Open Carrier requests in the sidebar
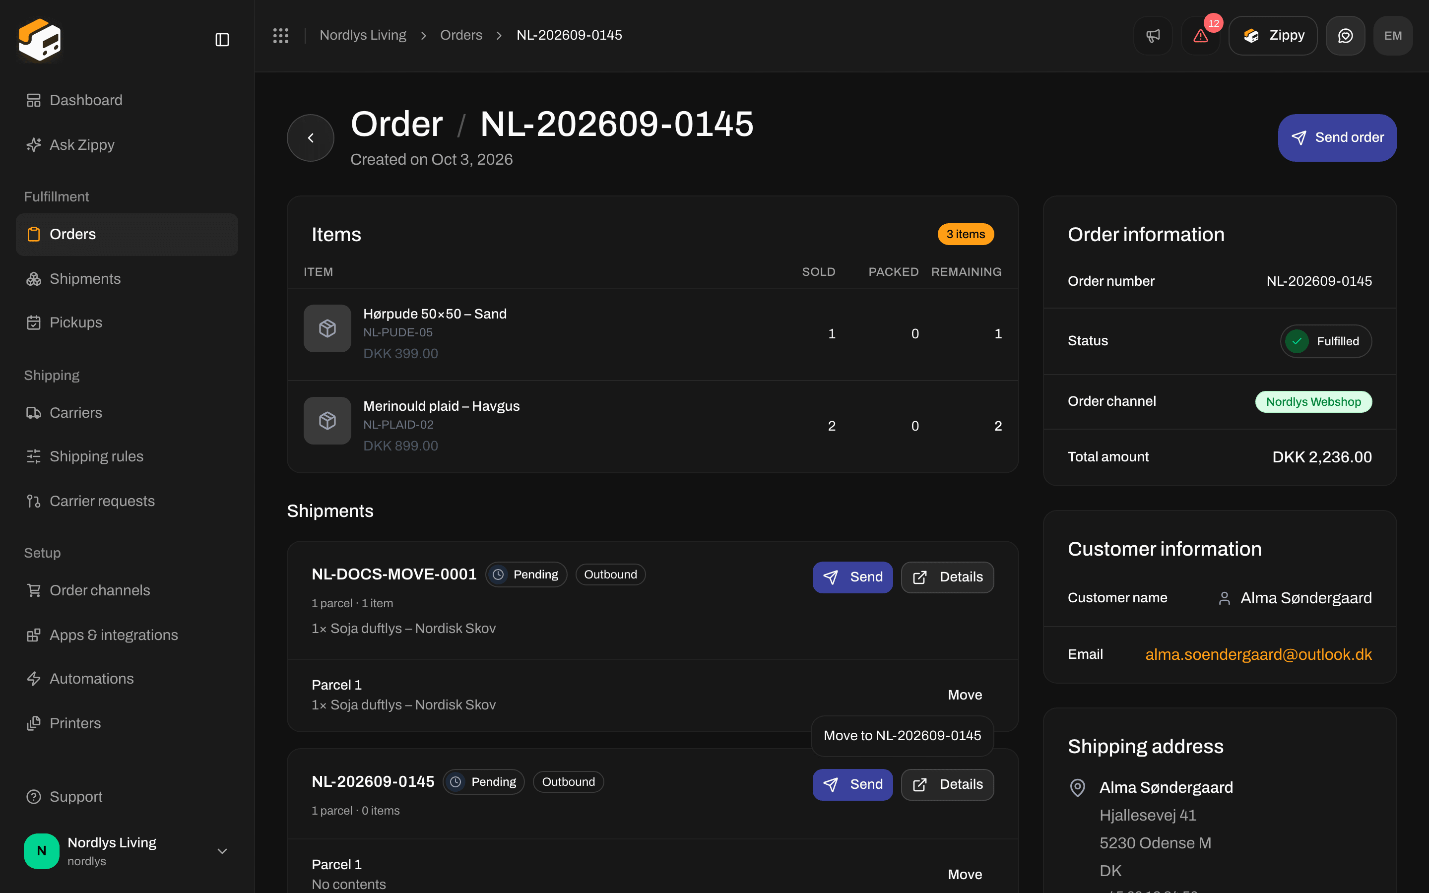This screenshot has height=893, width=1429. click(127, 501)
